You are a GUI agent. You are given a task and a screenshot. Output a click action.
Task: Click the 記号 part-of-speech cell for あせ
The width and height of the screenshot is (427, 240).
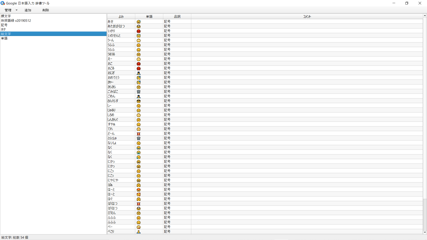(167, 21)
